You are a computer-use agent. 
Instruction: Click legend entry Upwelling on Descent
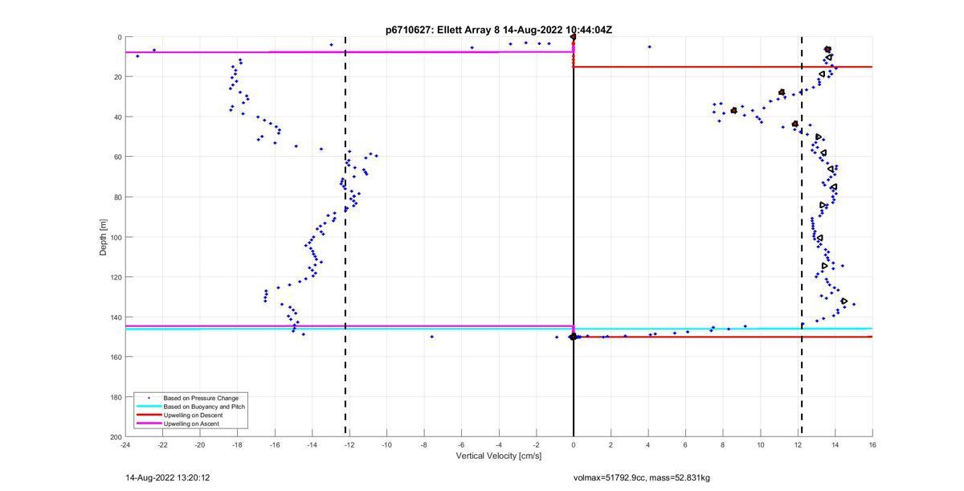[x=194, y=415]
